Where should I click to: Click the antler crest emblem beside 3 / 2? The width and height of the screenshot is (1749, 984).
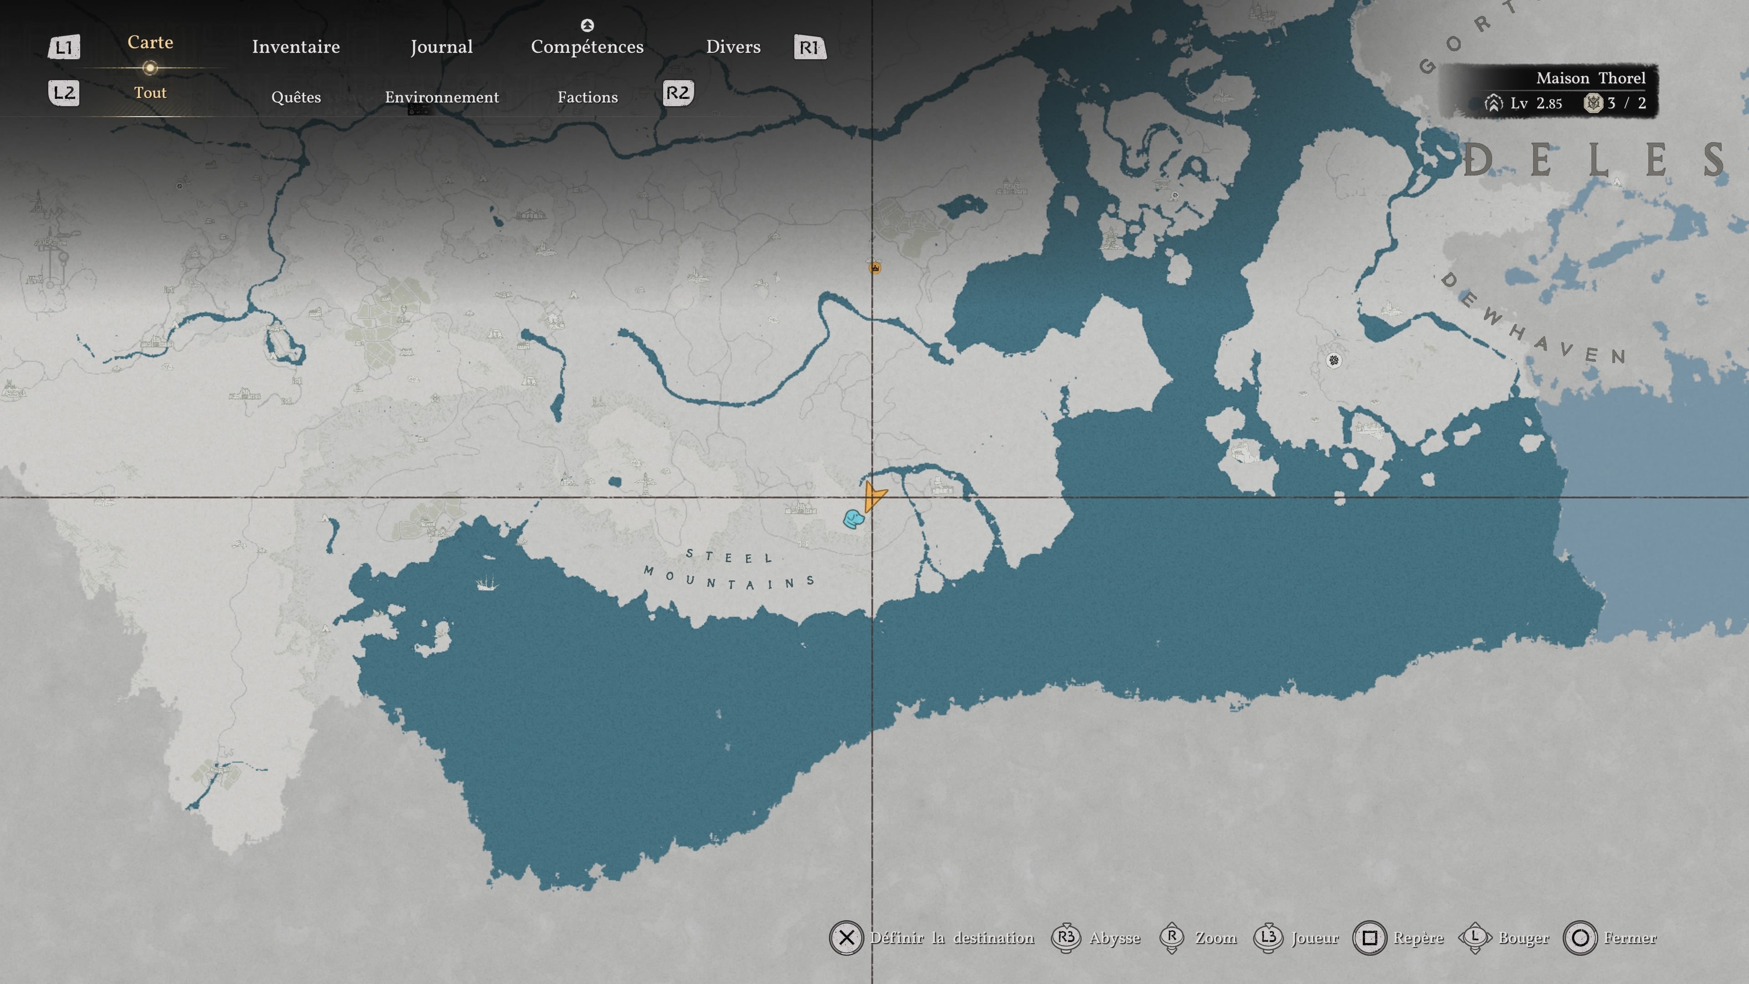tap(1593, 103)
